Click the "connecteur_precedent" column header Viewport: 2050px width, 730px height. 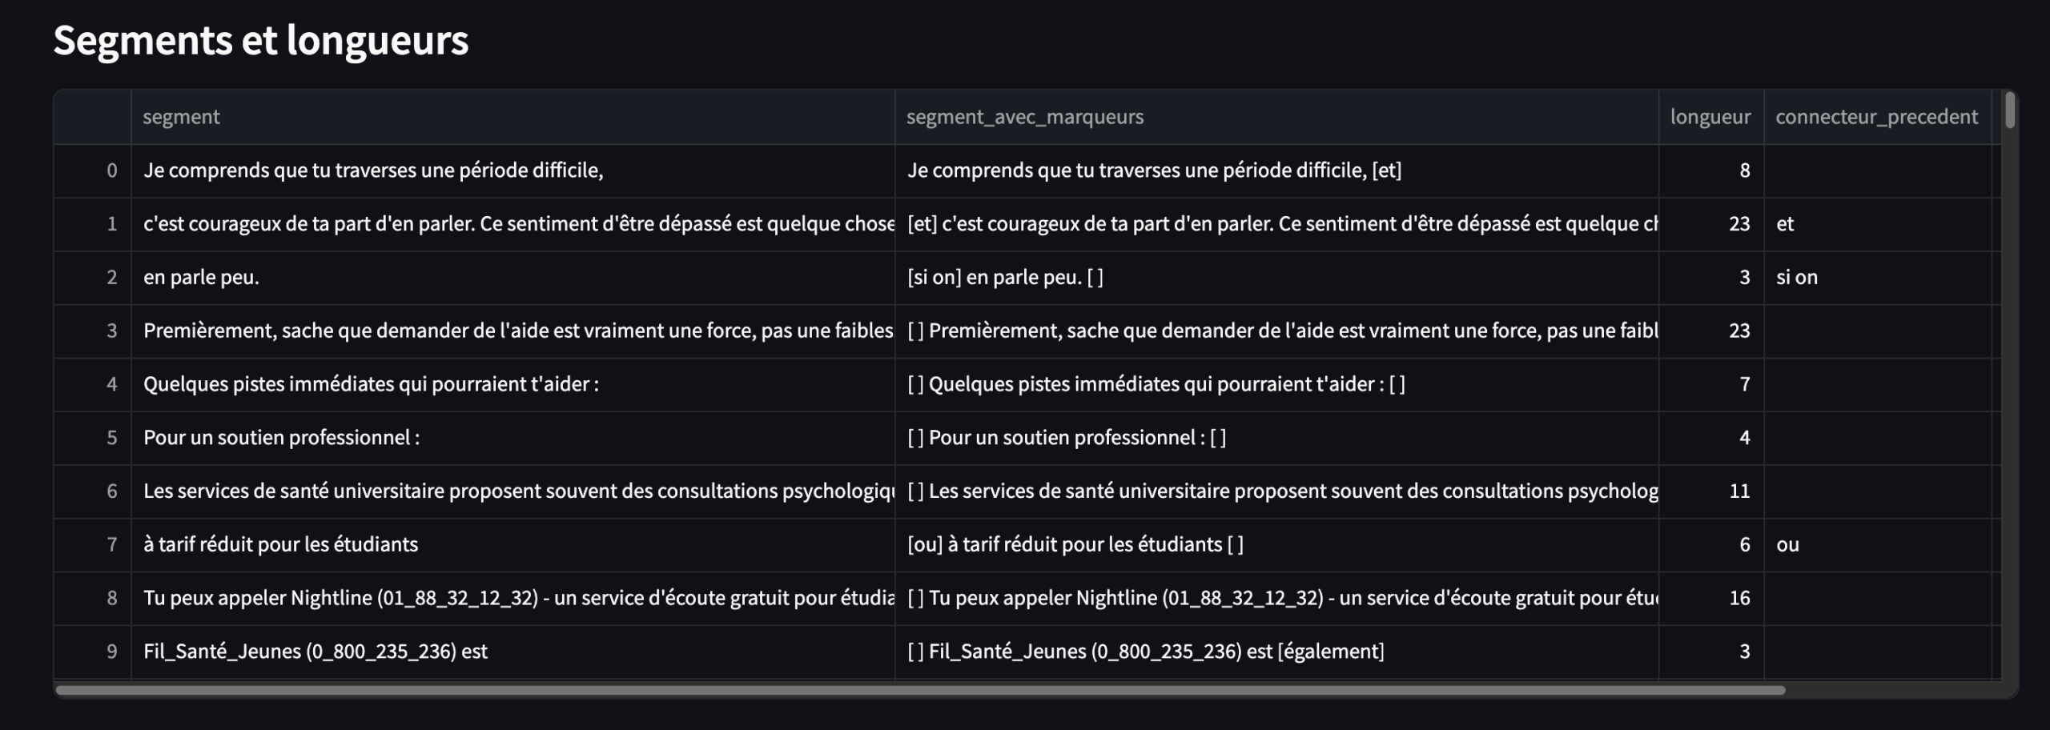[x=1875, y=117]
